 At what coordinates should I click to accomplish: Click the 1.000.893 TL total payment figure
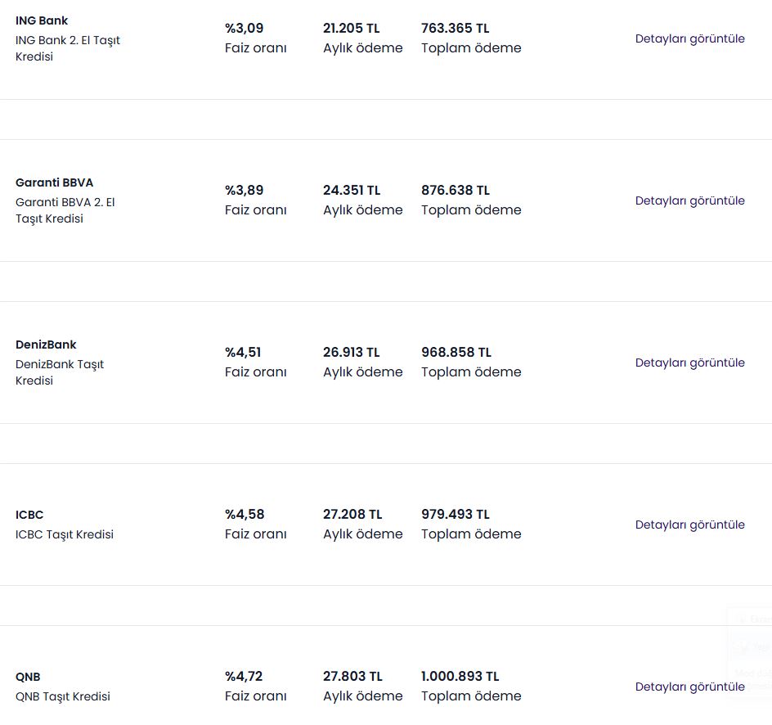[x=460, y=677]
